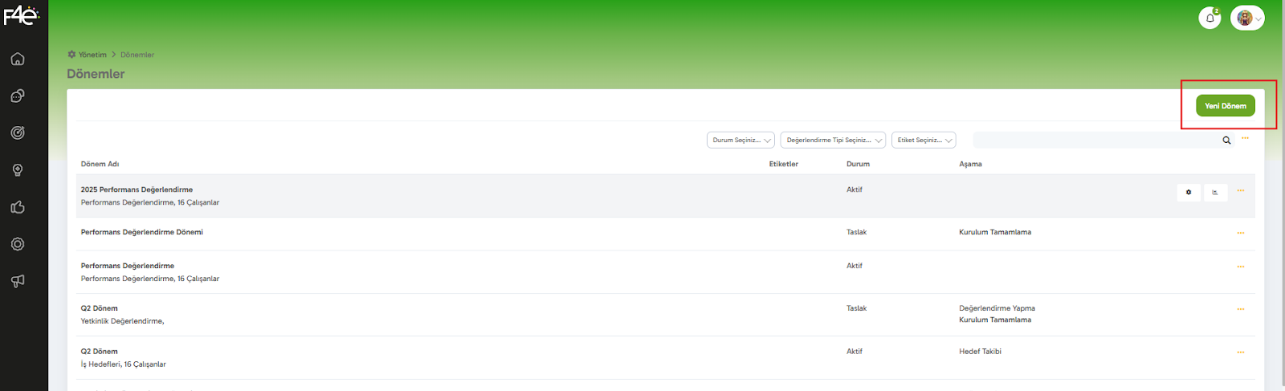
Task: Open more options for Performans Değerlendirme Dönemi row
Action: 1241,233
